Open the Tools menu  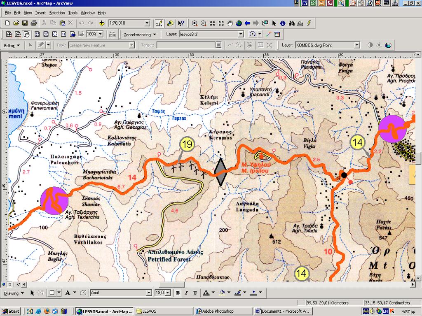[x=73, y=13]
